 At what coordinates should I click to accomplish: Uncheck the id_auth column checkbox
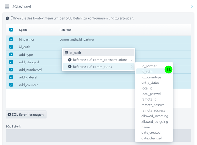(x=11, y=47)
